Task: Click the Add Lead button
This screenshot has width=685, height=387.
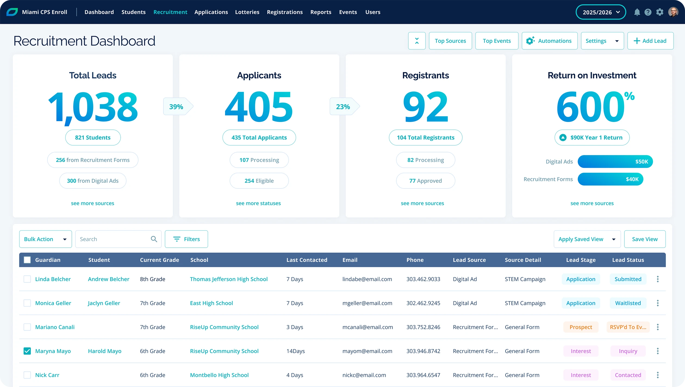Action: (650, 41)
